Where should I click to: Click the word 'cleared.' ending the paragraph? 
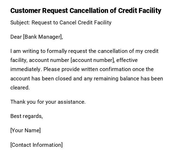coord(20,88)
